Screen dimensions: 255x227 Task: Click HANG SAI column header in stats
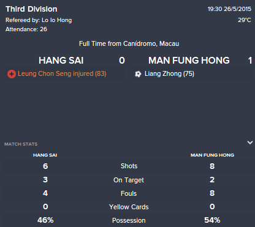(45, 155)
